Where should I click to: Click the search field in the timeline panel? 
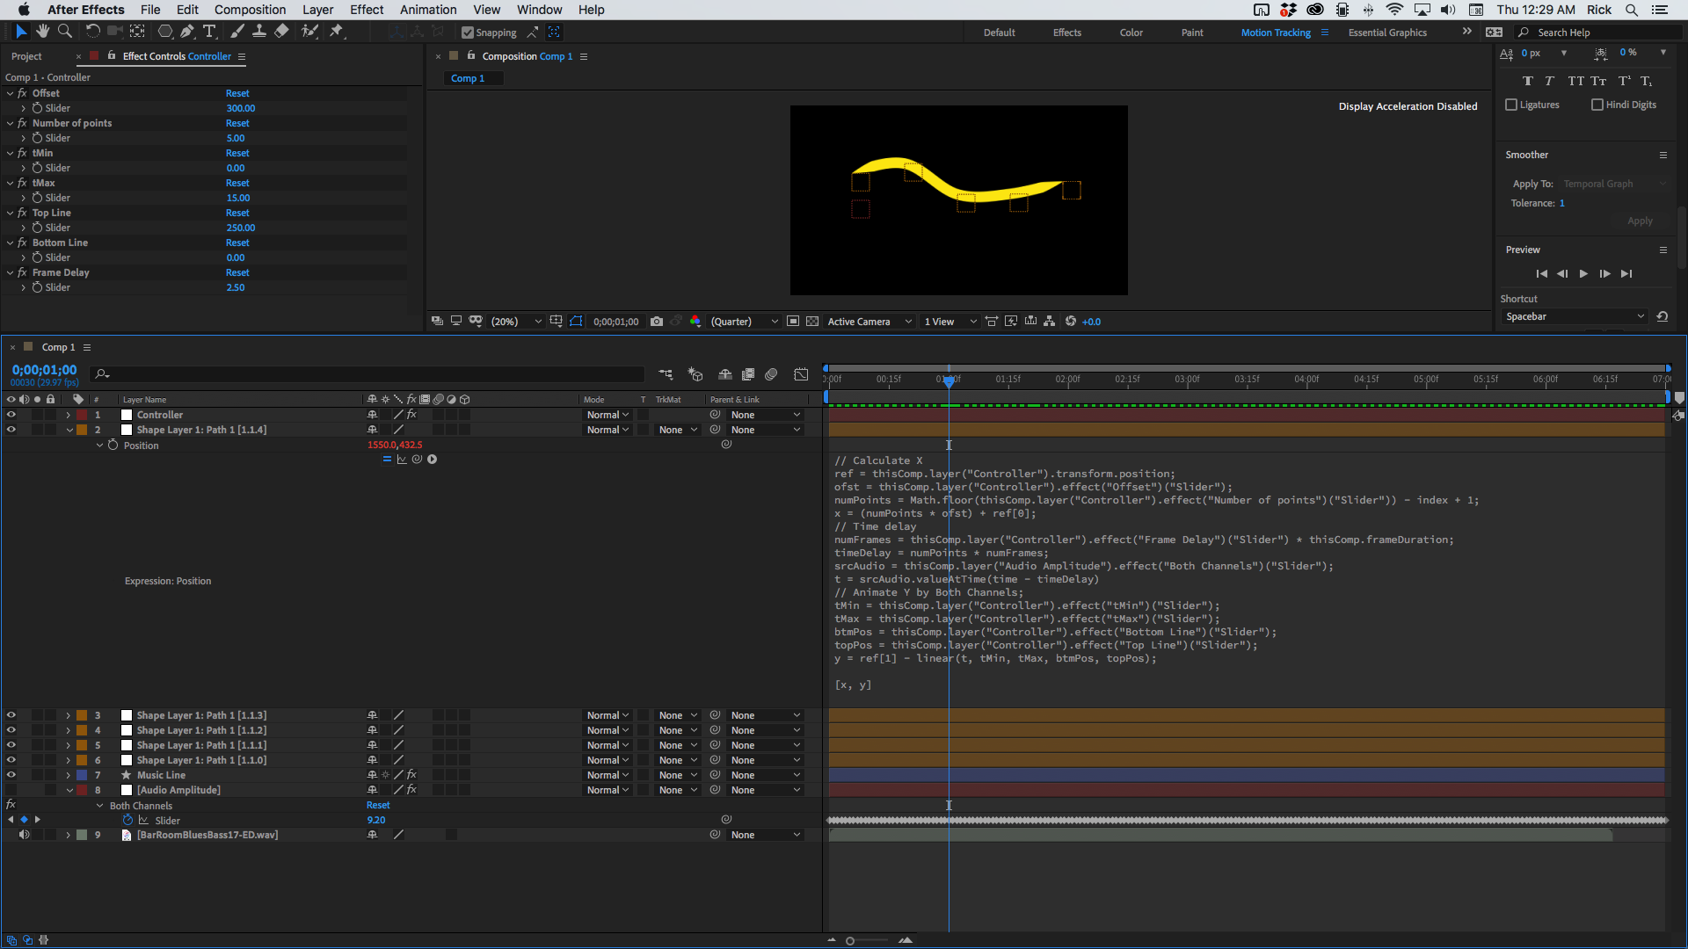(264, 373)
